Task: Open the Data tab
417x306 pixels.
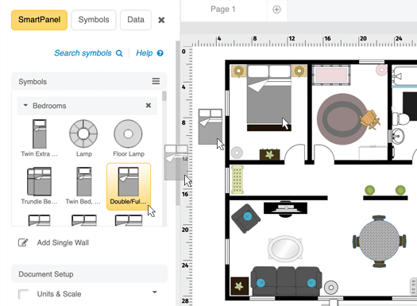Action: [136, 20]
